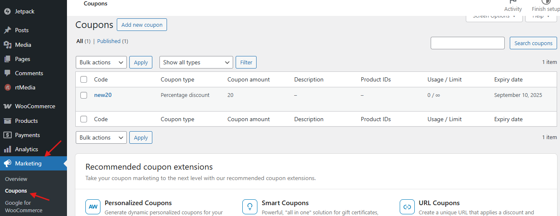Click the Smart Coupons lightbulb icon
Screen dimensions: 560x216
point(250,206)
